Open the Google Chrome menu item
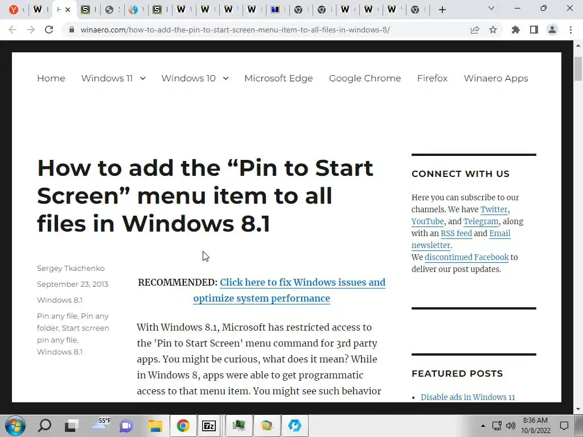The width and height of the screenshot is (583, 437). (365, 79)
